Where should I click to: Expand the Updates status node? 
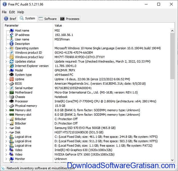click(x=6, y=62)
